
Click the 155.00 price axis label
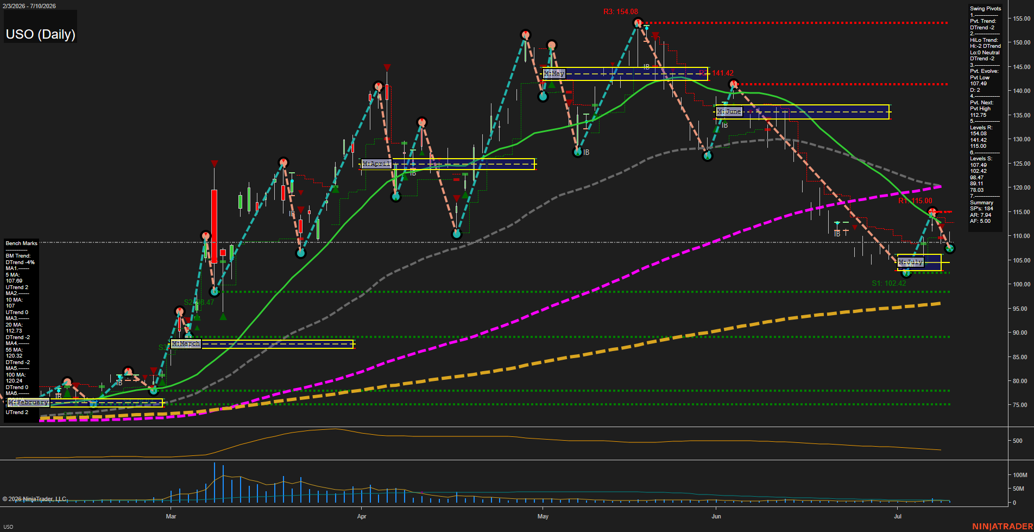point(1022,18)
